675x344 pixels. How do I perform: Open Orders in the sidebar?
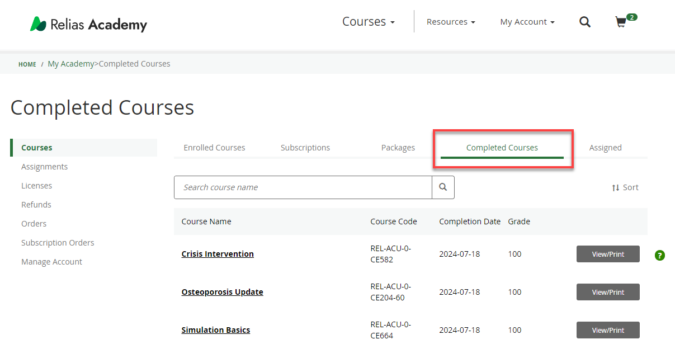click(34, 224)
